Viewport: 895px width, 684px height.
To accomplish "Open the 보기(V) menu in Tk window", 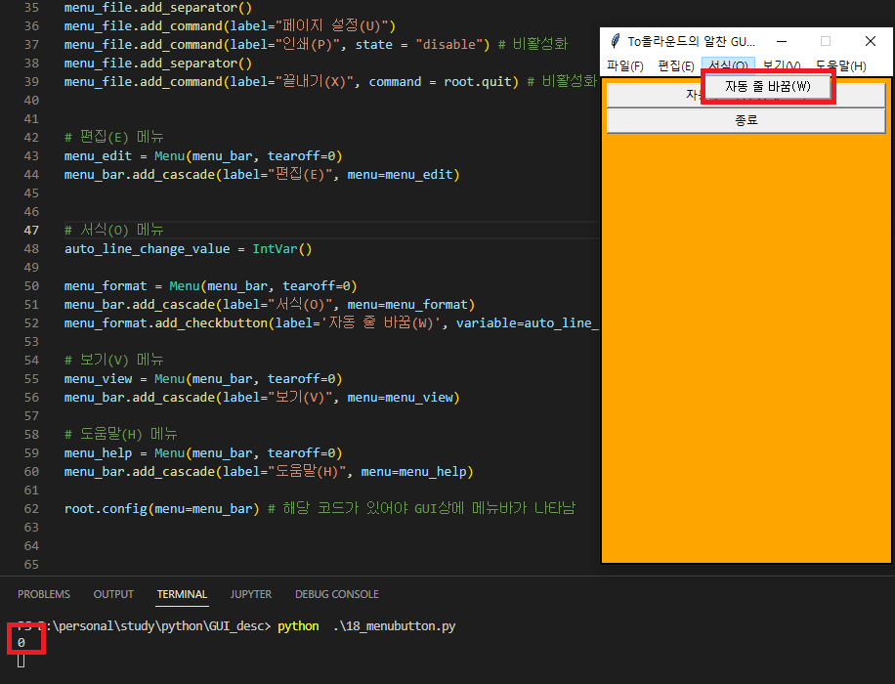I will (782, 65).
